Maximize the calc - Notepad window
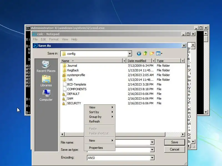Image resolution: width=222 pixels, height=166 pixels. (x=188, y=34)
